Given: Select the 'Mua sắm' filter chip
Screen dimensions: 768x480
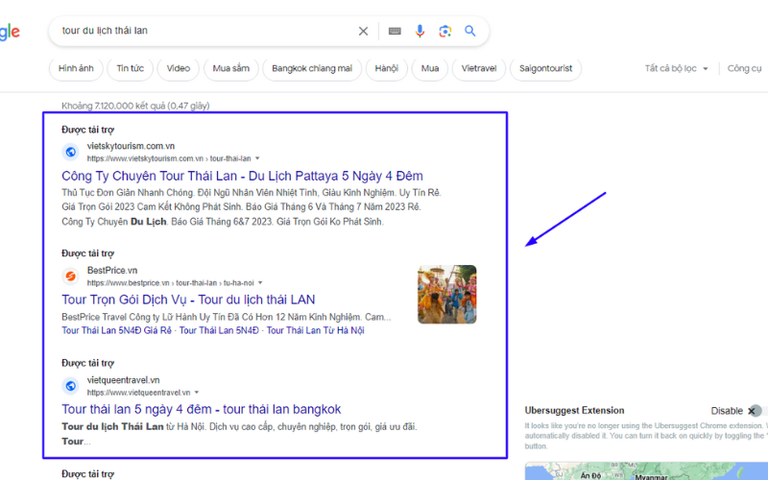Looking at the screenshot, I should (x=231, y=68).
